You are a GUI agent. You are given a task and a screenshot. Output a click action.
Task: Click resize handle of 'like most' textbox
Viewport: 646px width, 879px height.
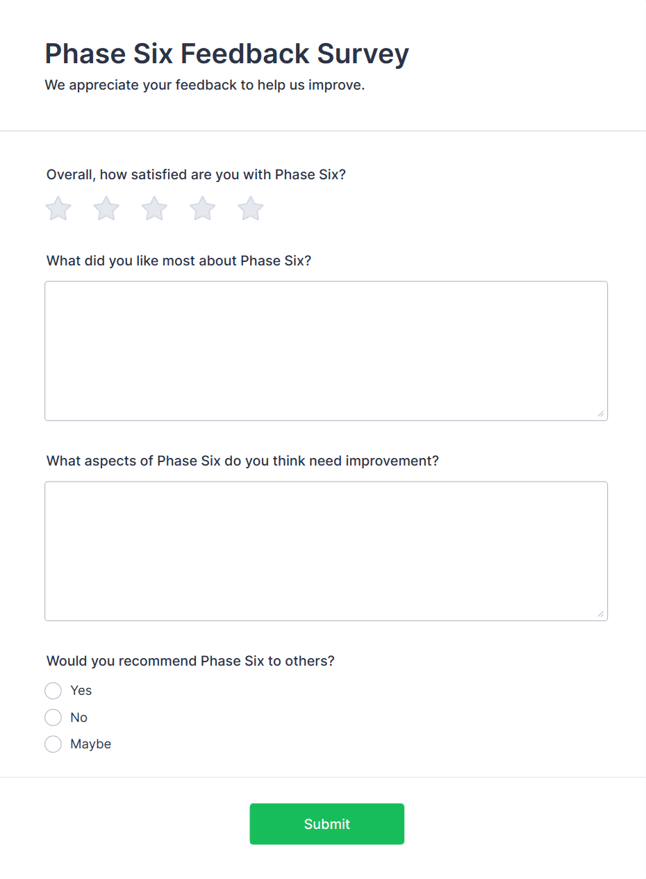click(600, 413)
